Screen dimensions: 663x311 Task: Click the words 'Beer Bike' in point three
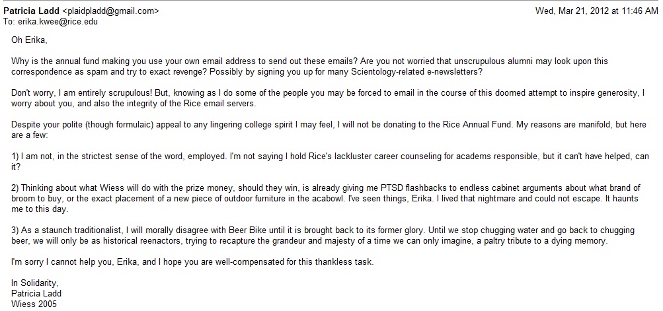(247, 230)
